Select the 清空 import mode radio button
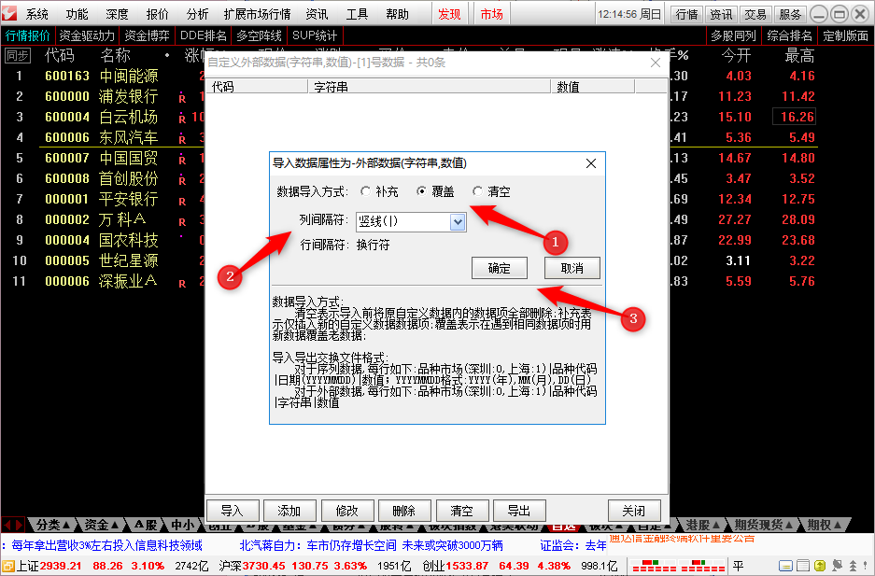This screenshot has width=875, height=576. pyautogui.click(x=477, y=191)
